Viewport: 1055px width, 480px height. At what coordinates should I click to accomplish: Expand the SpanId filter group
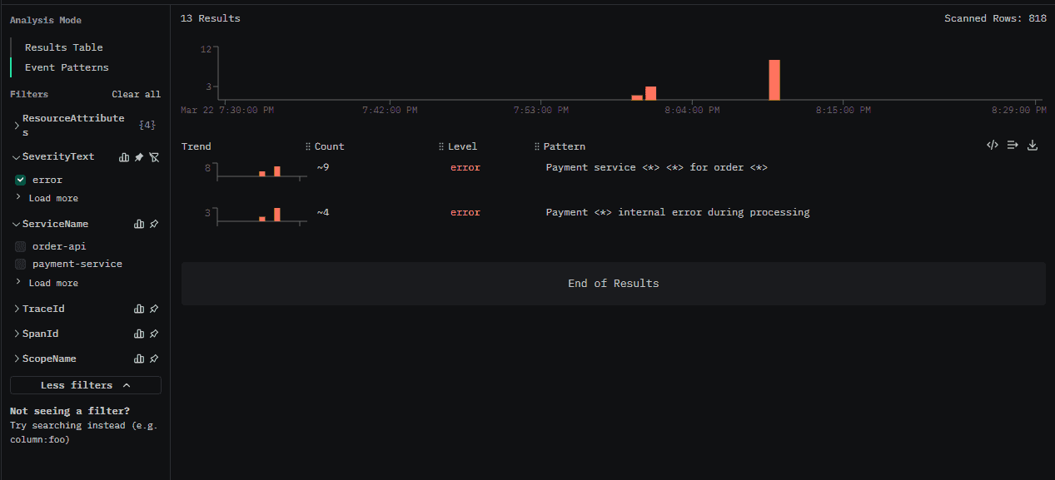point(17,334)
